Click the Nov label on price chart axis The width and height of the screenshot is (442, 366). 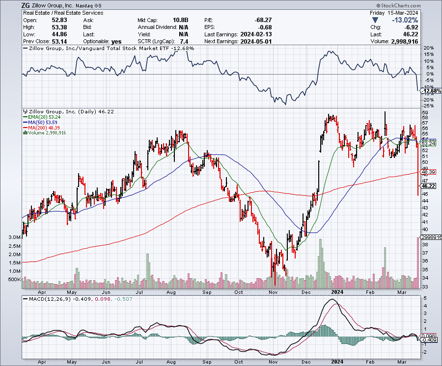pos(273,292)
